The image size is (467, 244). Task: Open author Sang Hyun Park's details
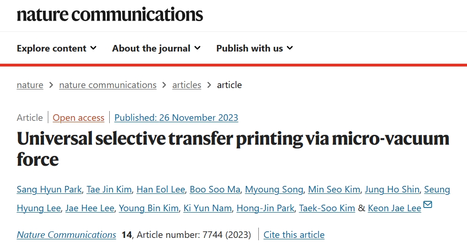(x=49, y=190)
